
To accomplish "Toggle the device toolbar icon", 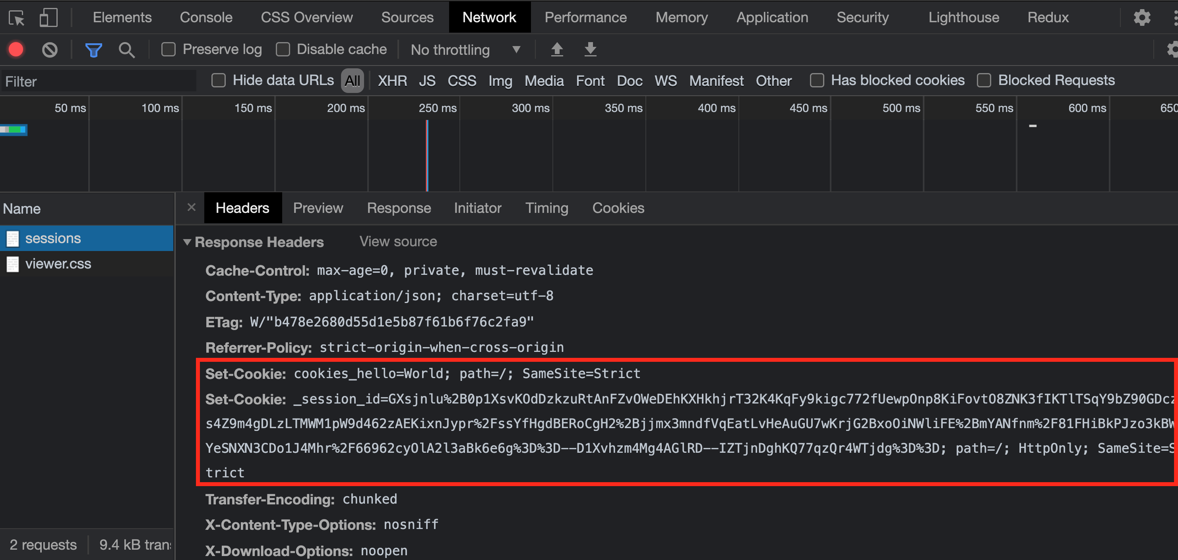I will (48, 18).
